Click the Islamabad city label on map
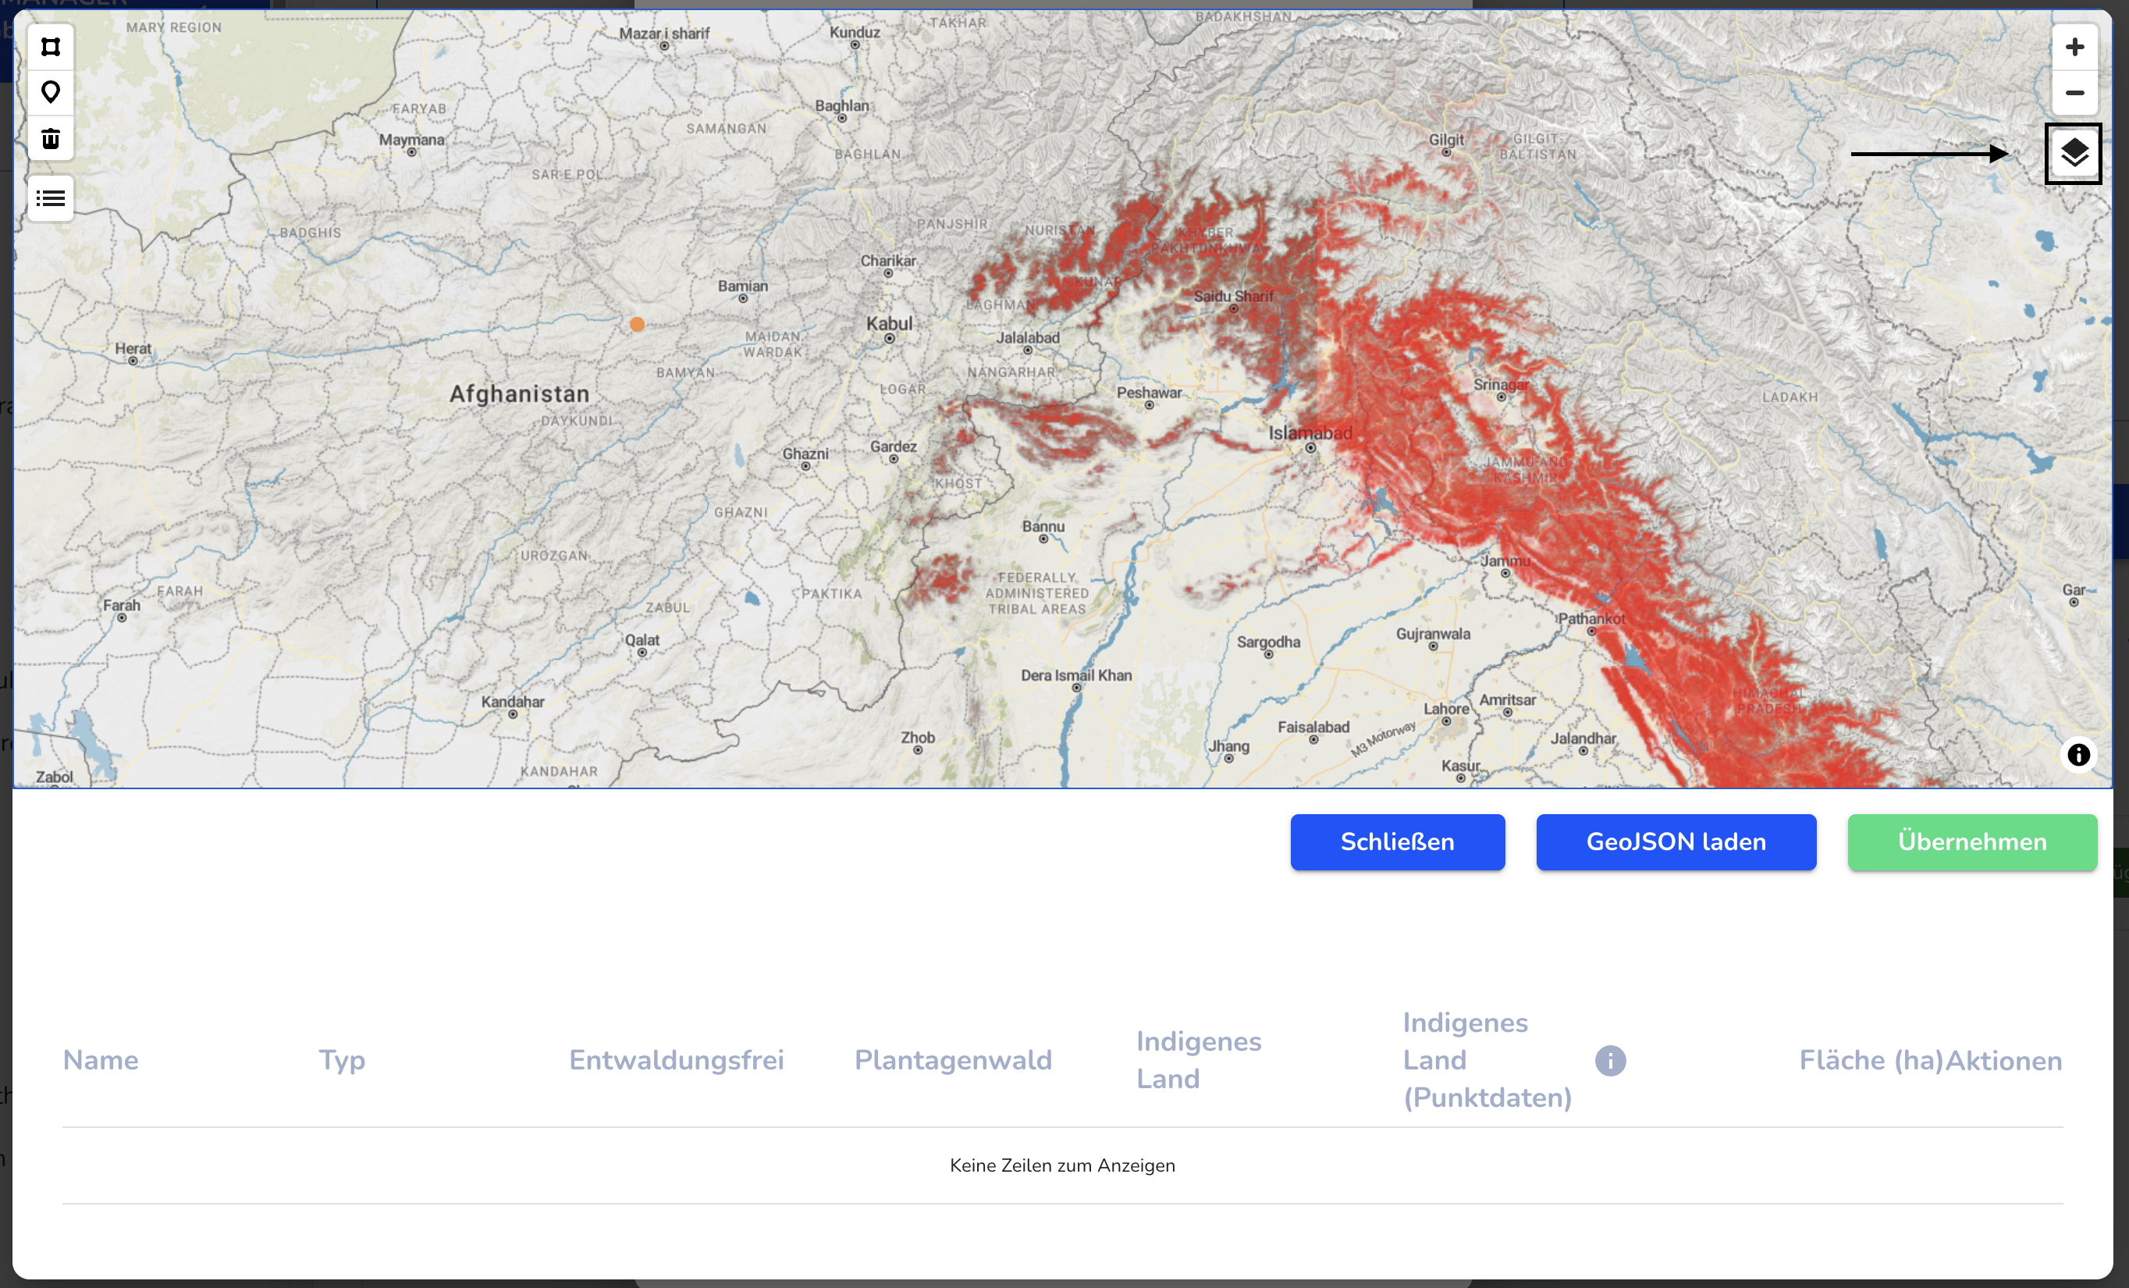The width and height of the screenshot is (2129, 1288). pos(1310,433)
